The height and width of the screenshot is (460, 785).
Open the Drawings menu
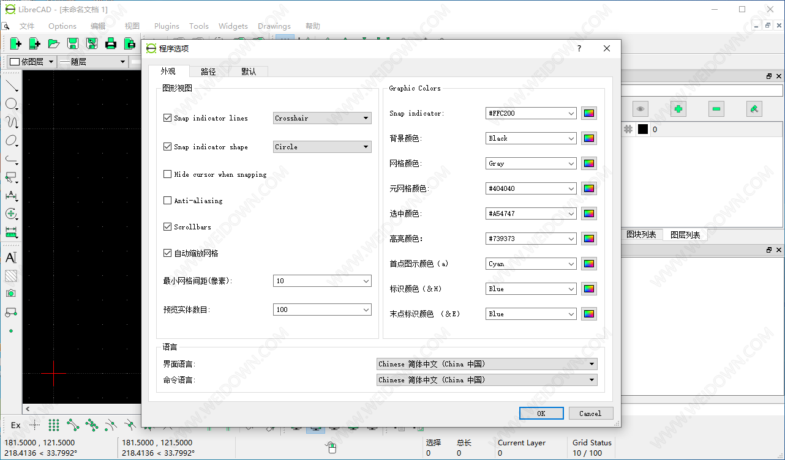(274, 26)
